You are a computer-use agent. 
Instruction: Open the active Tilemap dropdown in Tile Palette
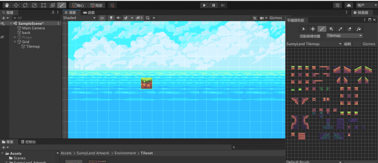(x=344, y=36)
